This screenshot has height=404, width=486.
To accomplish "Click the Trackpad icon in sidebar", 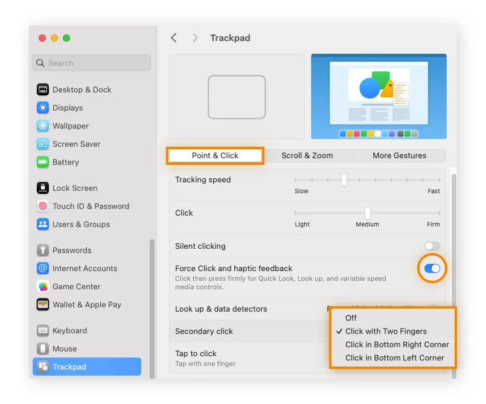I will tap(43, 367).
